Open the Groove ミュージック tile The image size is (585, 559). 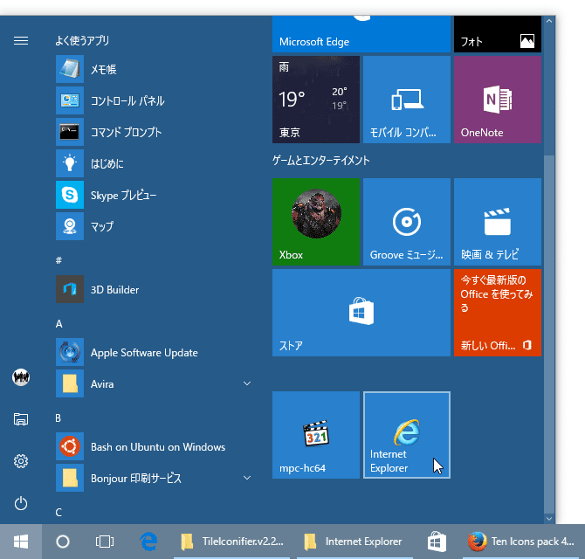[407, 222]
